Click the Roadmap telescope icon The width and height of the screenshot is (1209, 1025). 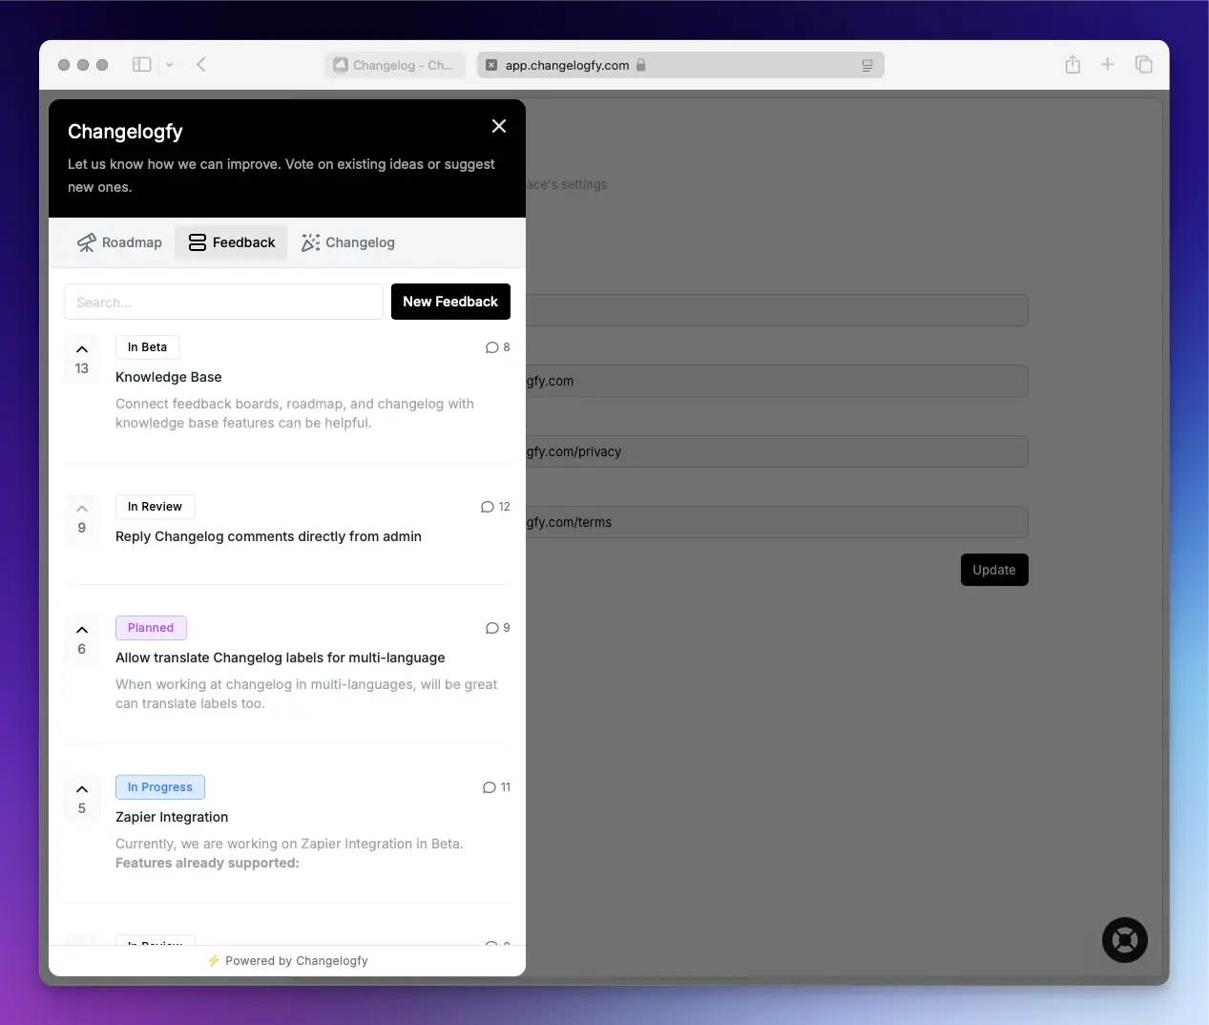point(87,242)
